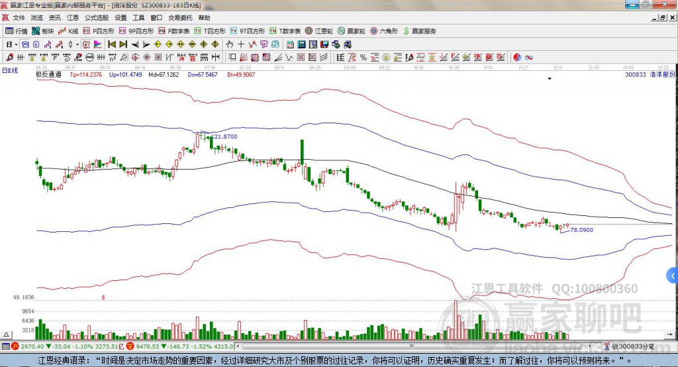Viewport: 678px width, 367px height.
Task: Click the up-triangle button beside volume panel
Action: [7, 335]
